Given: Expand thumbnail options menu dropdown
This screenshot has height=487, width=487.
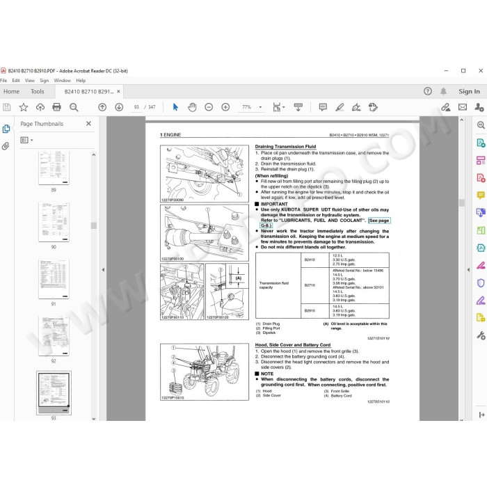Looking at the screenshot, I should [26, 140].
